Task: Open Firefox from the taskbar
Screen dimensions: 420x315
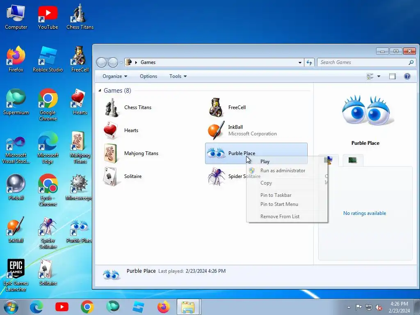Action: 163,307
